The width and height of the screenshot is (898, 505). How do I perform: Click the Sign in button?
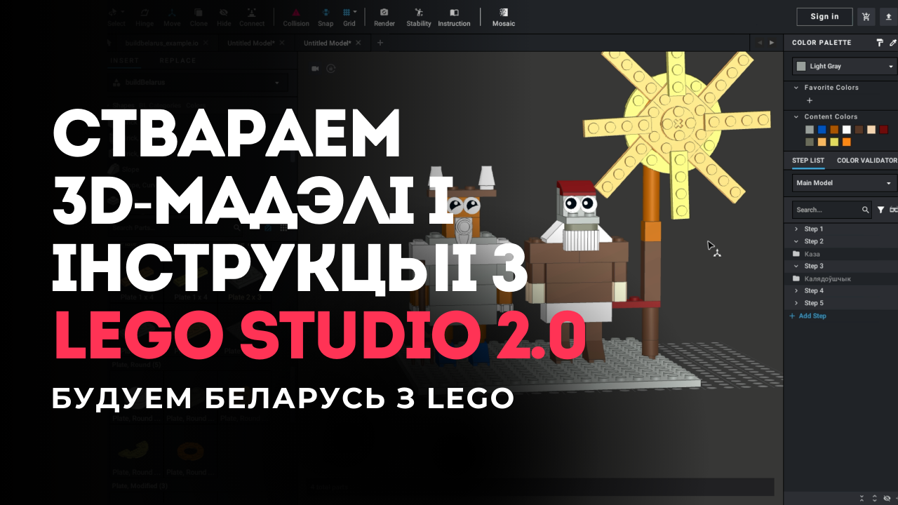[x=824, y=17]
